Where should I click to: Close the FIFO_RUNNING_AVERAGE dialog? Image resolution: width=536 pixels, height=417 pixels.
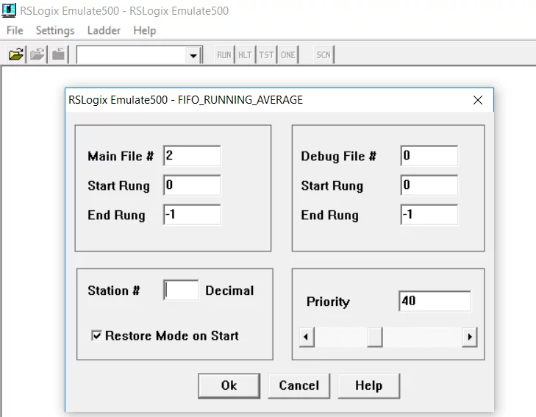click(478, 100)
